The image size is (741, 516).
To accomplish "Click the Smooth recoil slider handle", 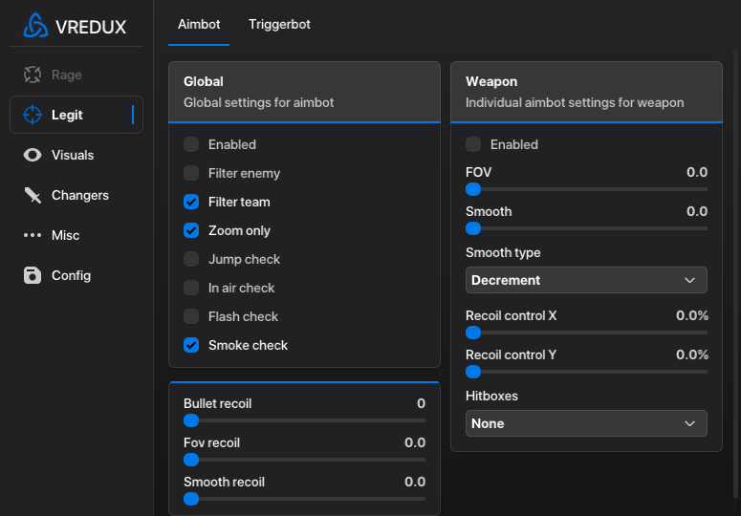I will pos(191,499).
